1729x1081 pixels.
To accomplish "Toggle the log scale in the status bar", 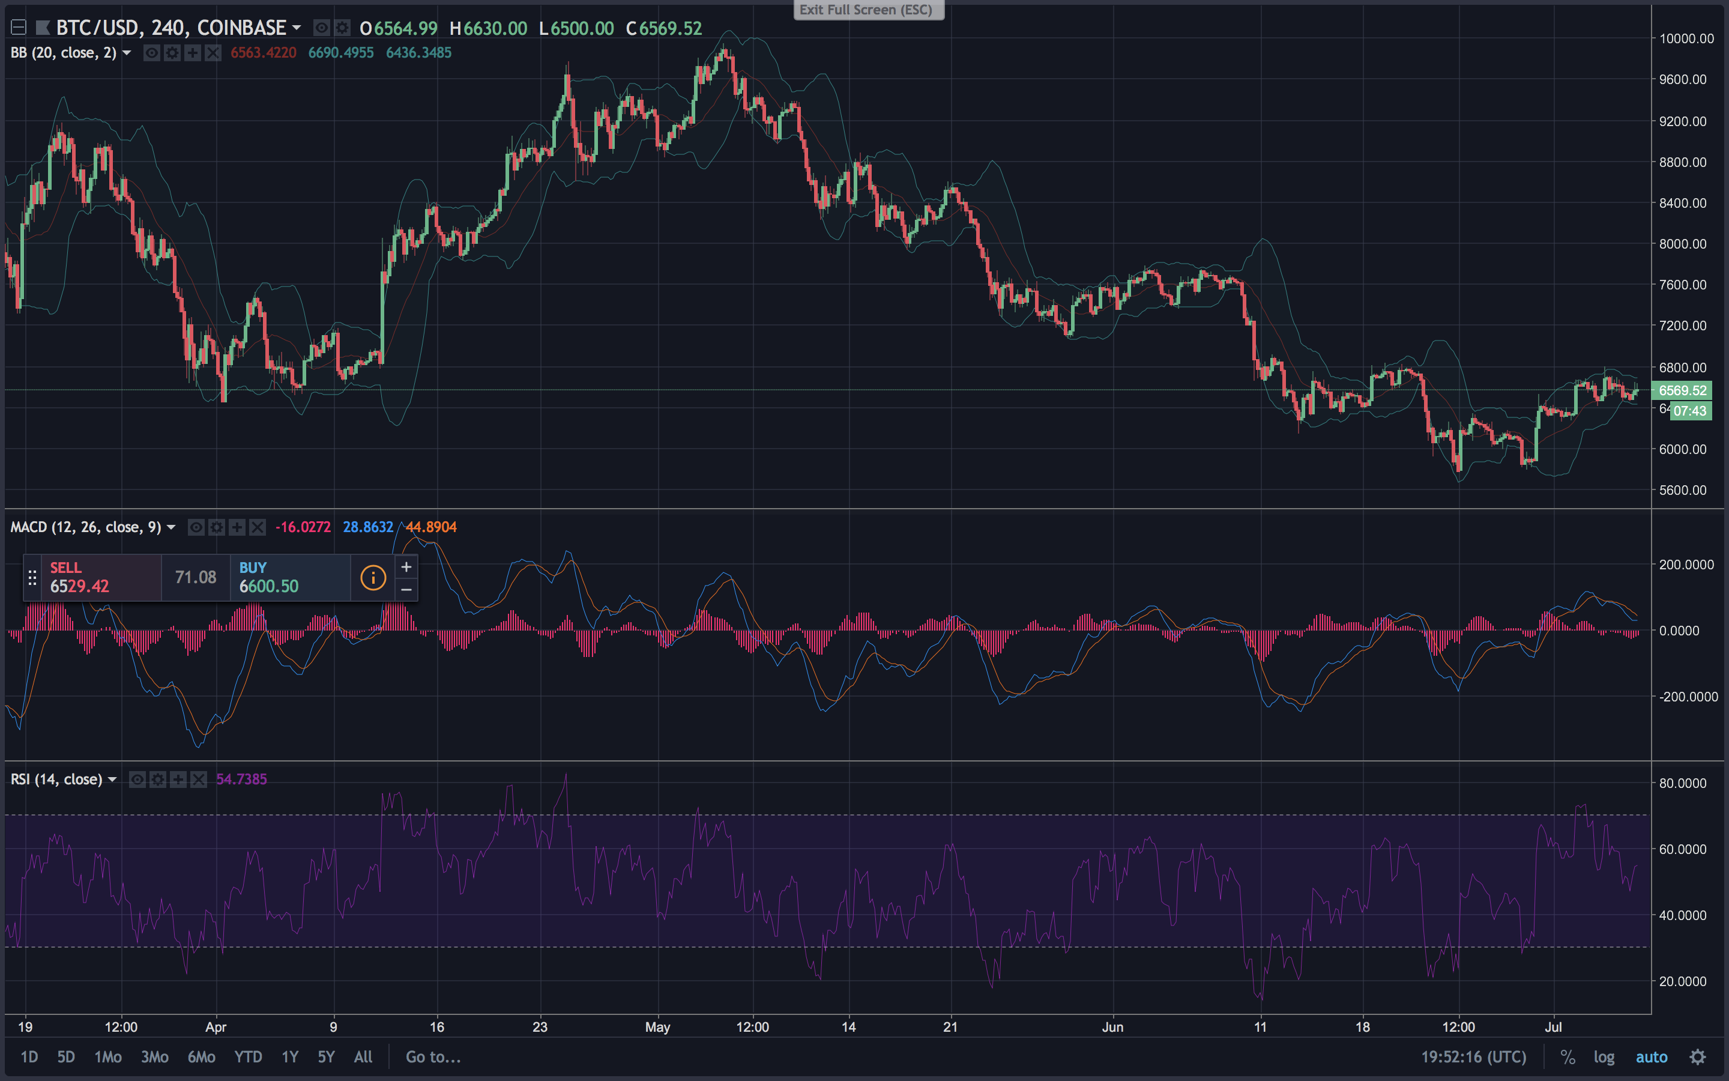I will [x=1605, y=1057].
